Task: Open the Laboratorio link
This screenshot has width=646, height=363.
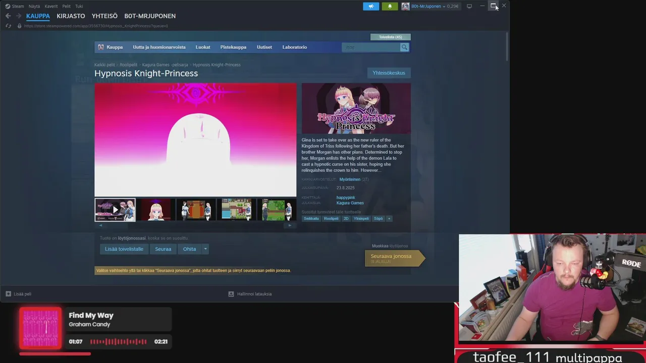Action: coord(295,47)
